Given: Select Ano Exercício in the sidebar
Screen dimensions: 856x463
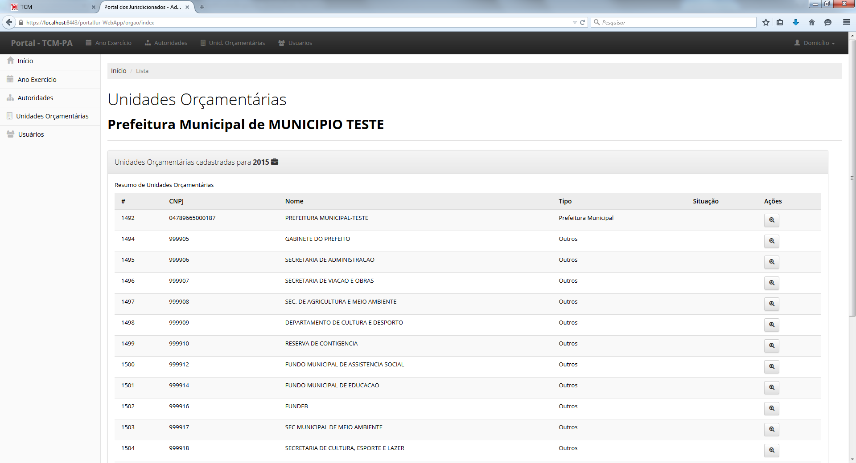Looking at the screenshot, I should pyautogui.click(x=50, y=80).
